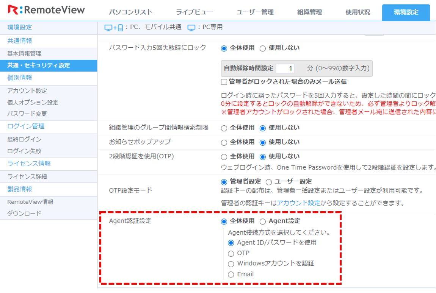The width and height of the screenshot is (436, 293).
Task: Click the 共通情報 section heading
Action: pos(19,41)
